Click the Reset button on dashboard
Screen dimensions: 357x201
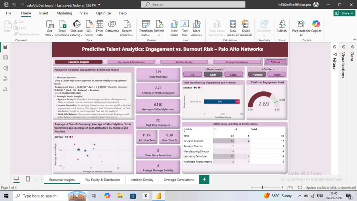pos(275,62)
